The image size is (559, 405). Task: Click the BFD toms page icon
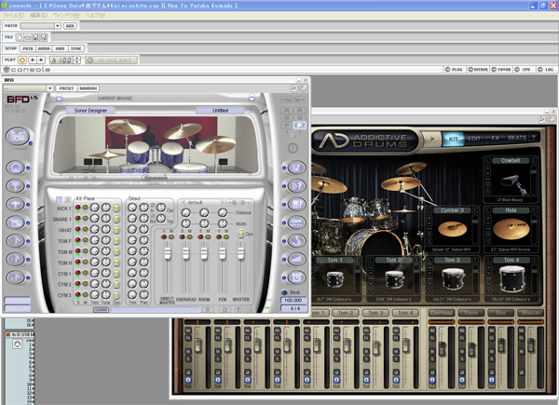15,223
